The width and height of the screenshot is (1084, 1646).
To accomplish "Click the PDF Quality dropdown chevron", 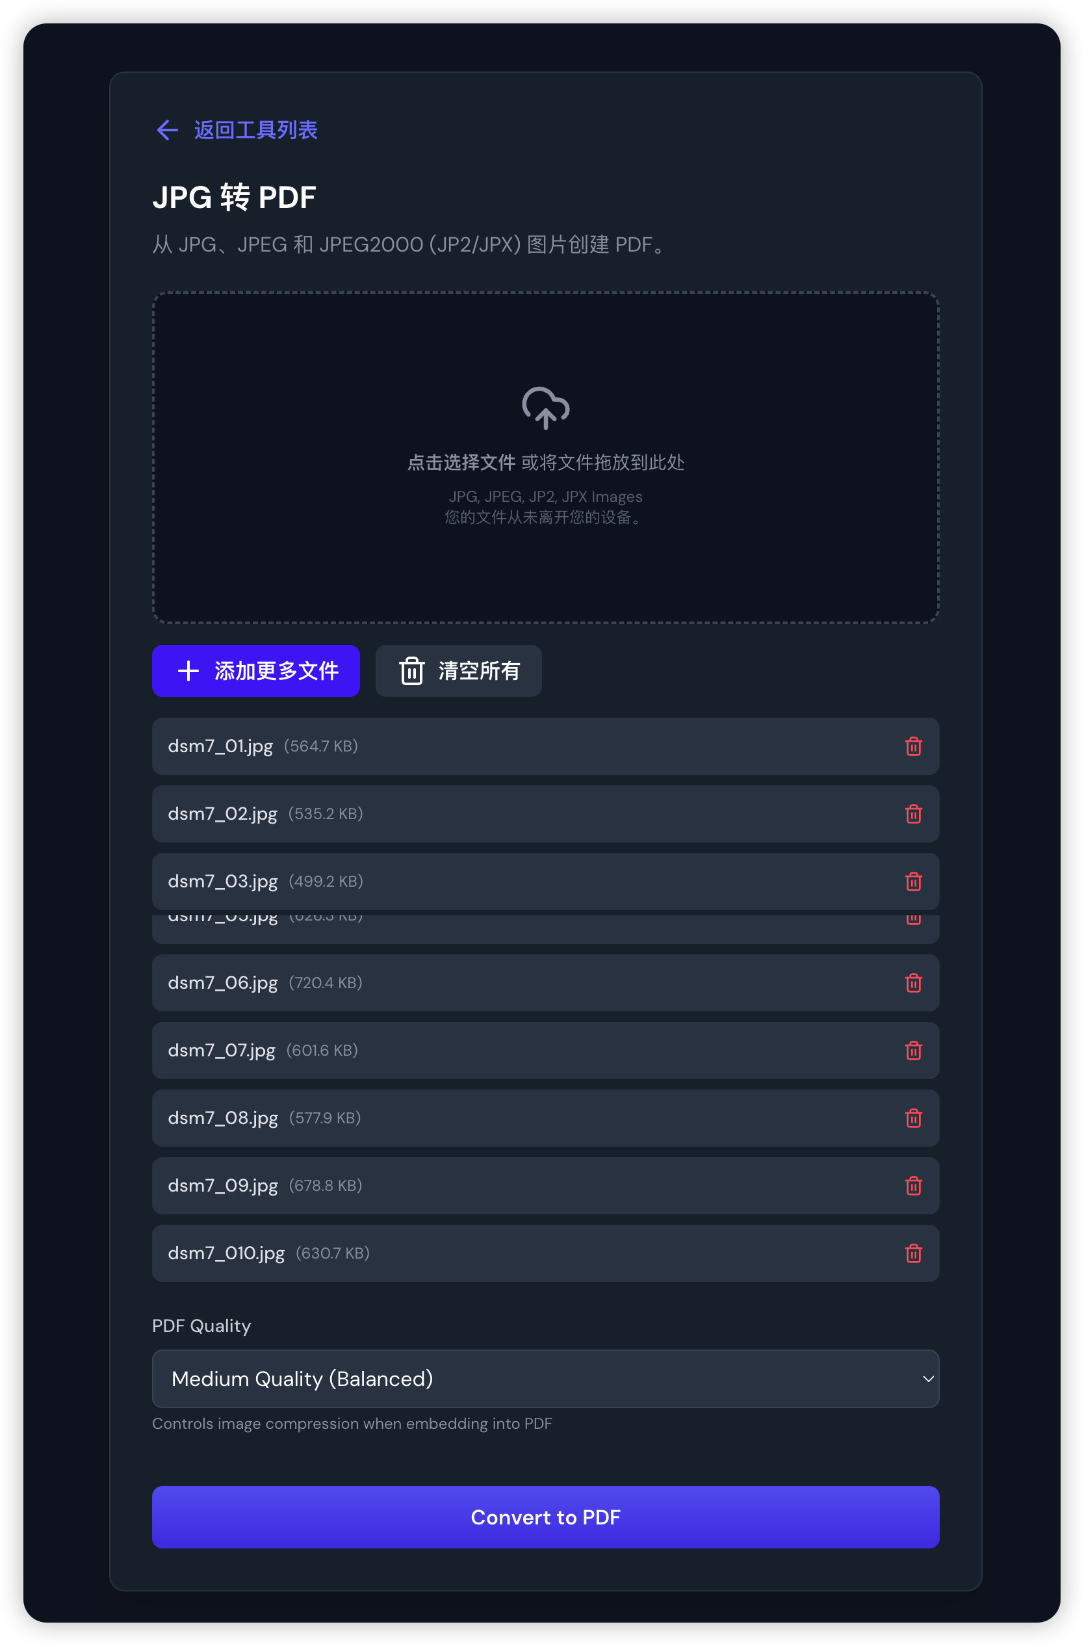I will pos(928,1378).
